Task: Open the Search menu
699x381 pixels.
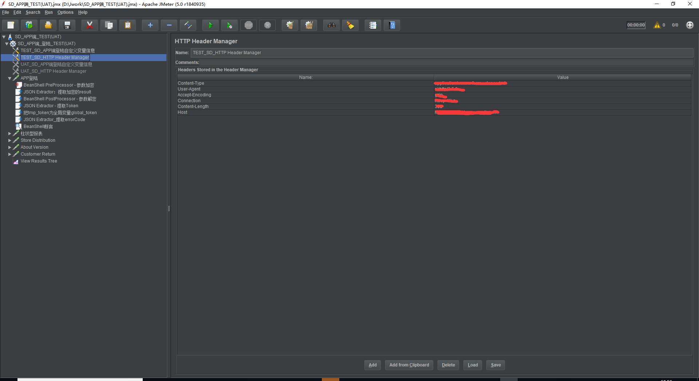Action: [33, 12]
